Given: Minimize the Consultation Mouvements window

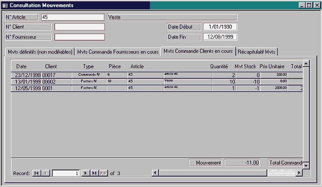Looking at the screenshot, I should click(302, 5).
